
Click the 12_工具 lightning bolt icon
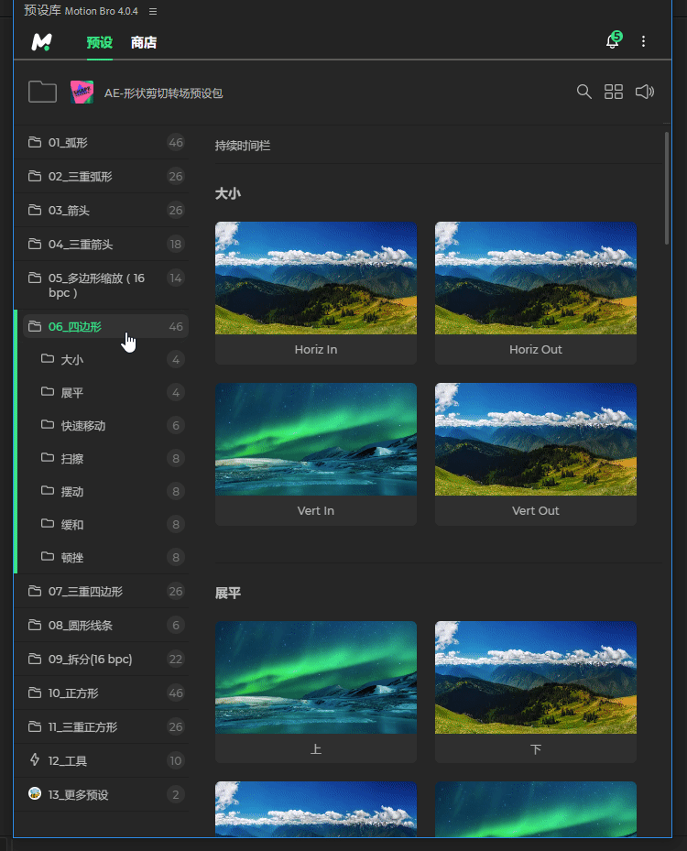coord(35,759)
